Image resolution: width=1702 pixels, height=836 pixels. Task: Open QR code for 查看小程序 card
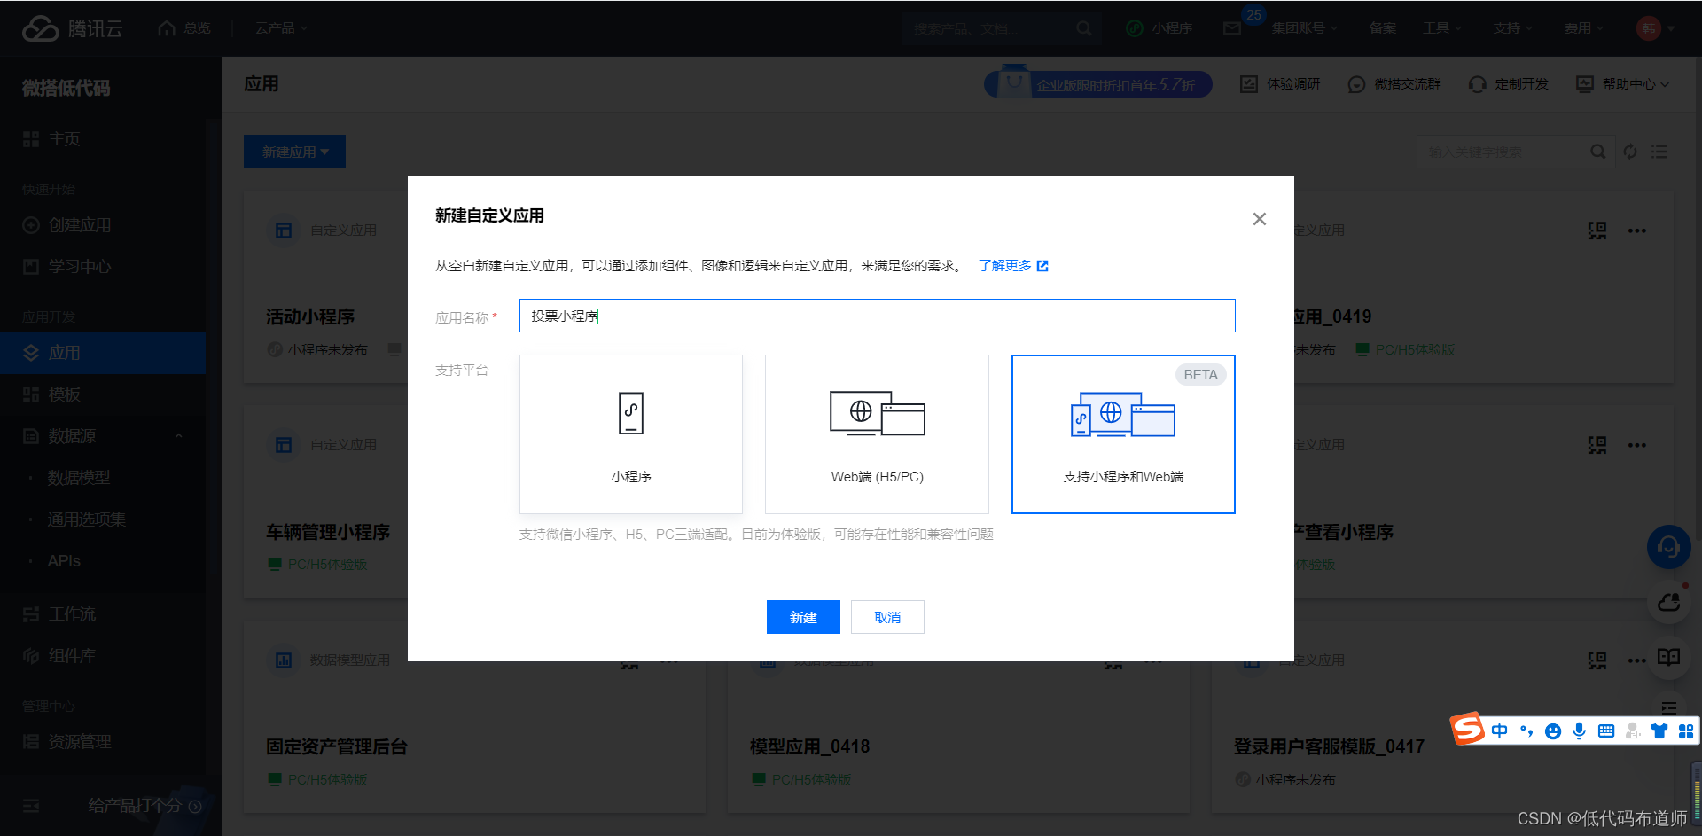[x=1597, y=445]
